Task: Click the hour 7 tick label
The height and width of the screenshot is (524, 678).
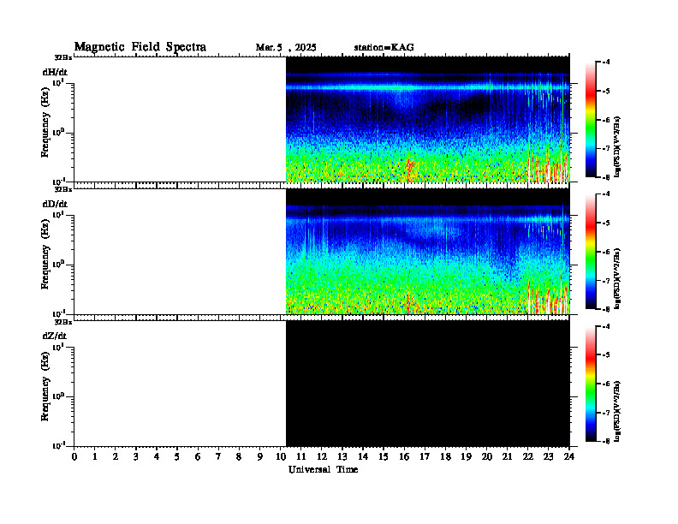Action: (219, 457)
